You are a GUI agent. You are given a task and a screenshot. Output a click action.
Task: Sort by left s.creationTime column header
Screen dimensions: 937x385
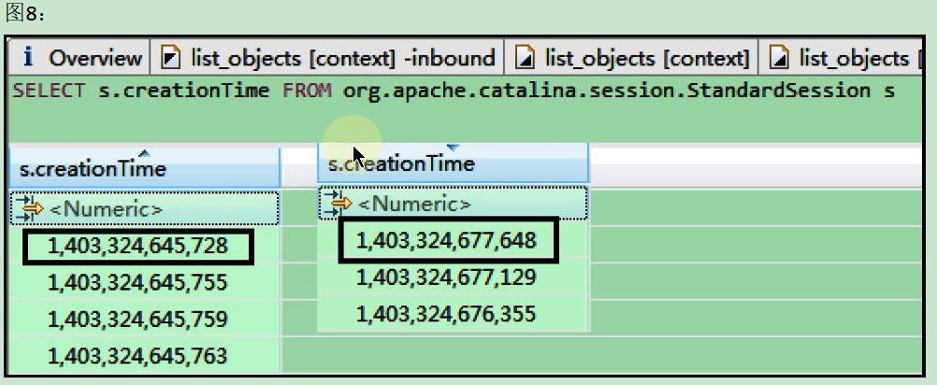pos(145,167)
